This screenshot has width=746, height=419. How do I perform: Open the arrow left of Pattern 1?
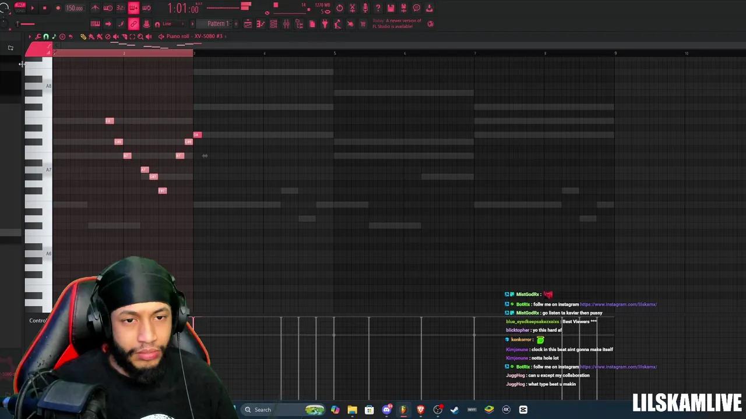click(192, 24)
